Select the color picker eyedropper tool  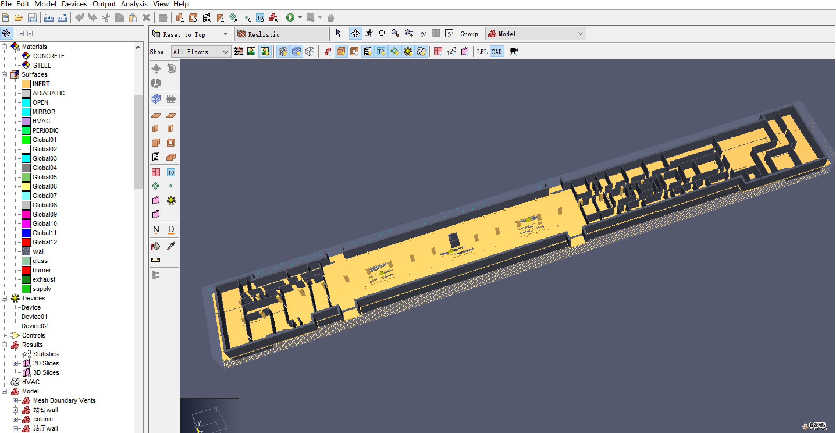[171, 246]
